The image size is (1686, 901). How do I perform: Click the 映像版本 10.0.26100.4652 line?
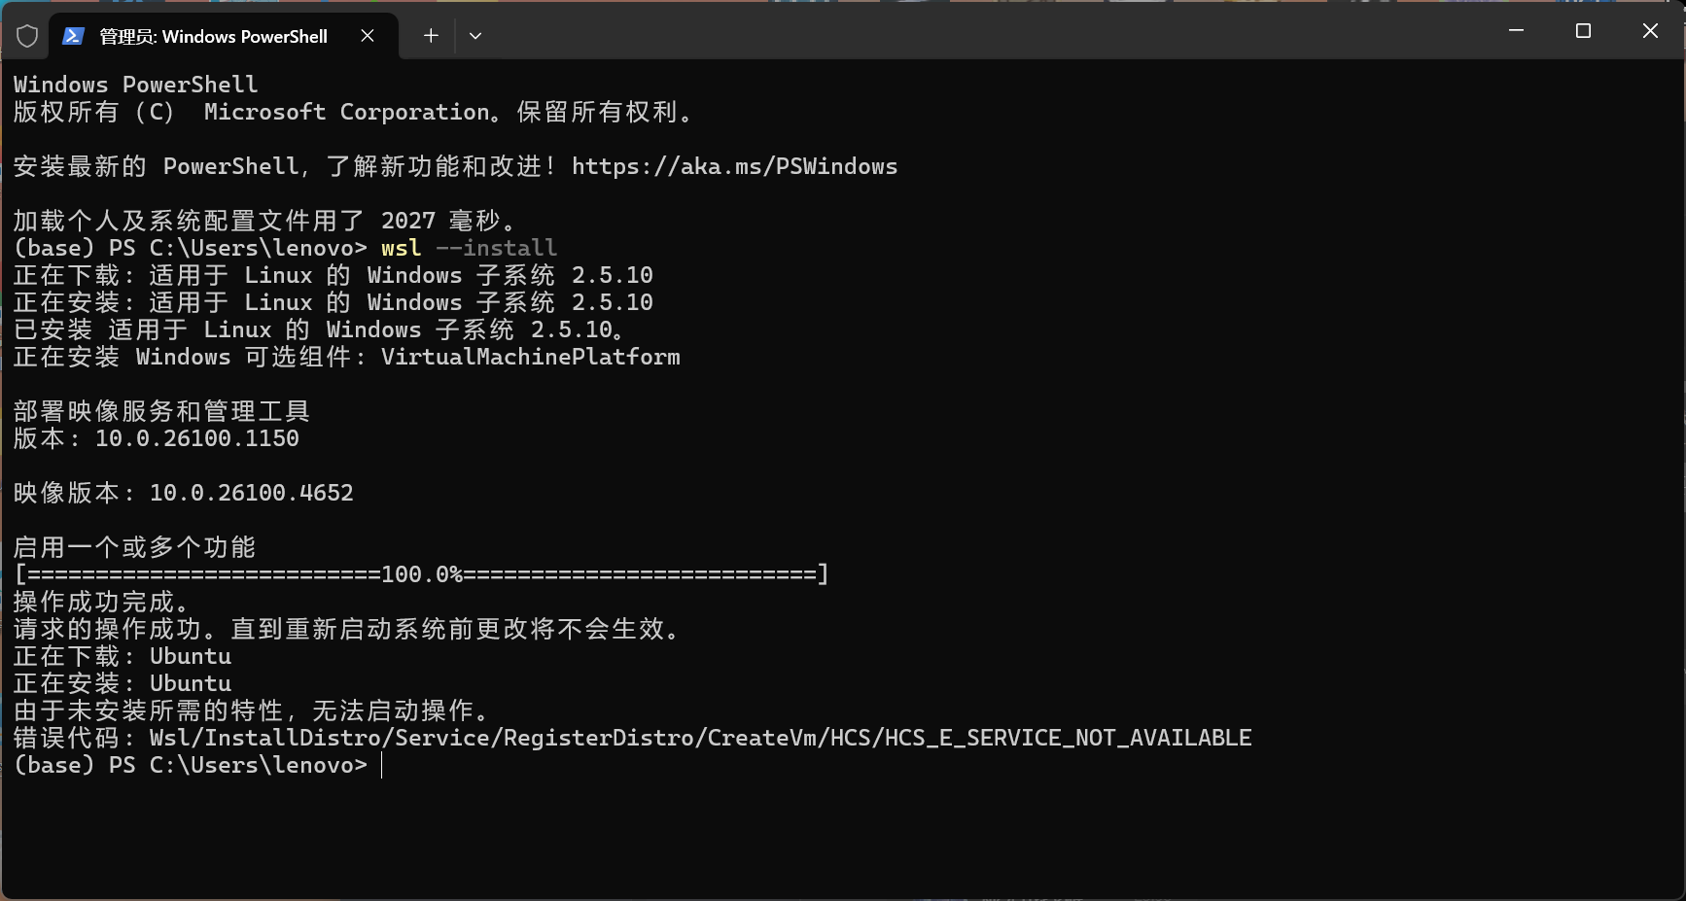pyautogui.click(x=184, y=493)
